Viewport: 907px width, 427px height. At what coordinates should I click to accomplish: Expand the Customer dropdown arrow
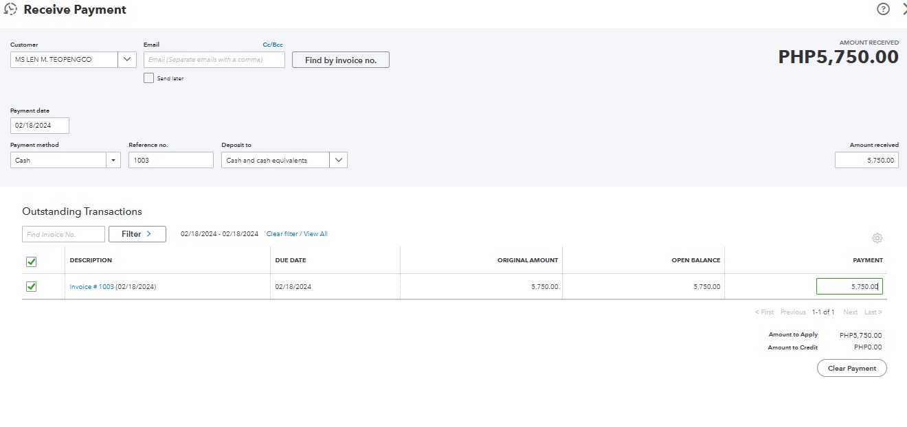(127, 60)
